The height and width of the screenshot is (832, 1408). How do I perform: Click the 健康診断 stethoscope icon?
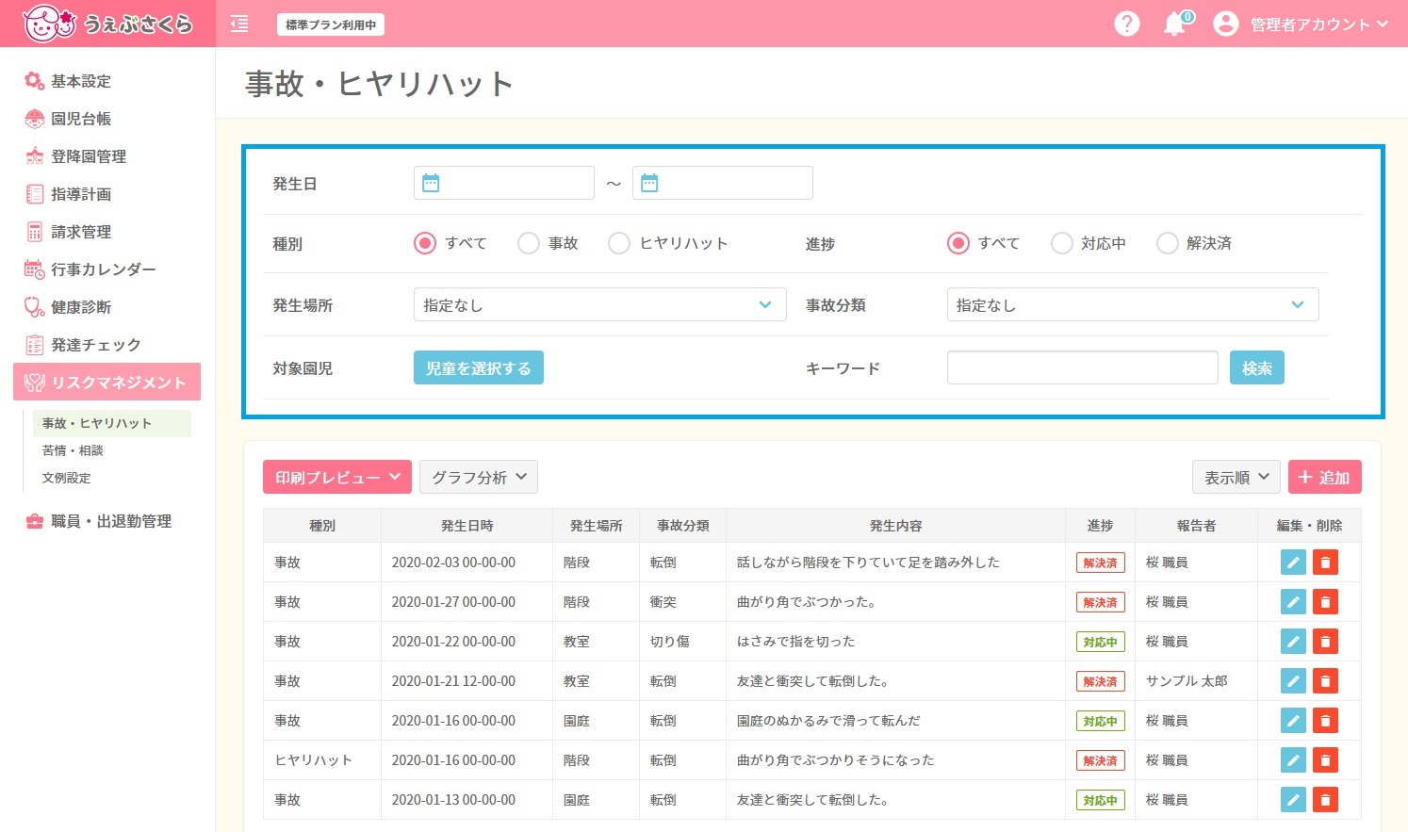coord(34,307)
